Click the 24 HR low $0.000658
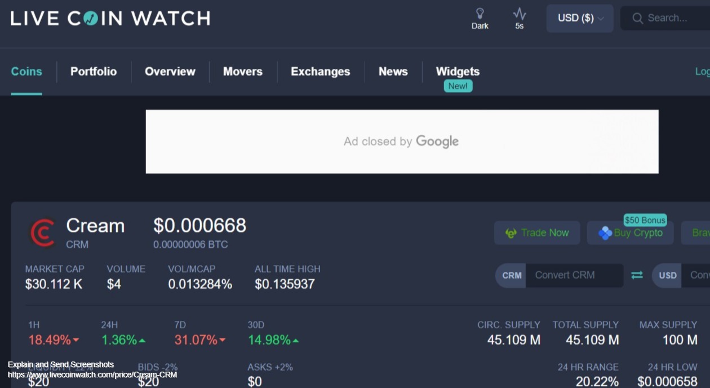710x388 pixels. tap(668, 382)
